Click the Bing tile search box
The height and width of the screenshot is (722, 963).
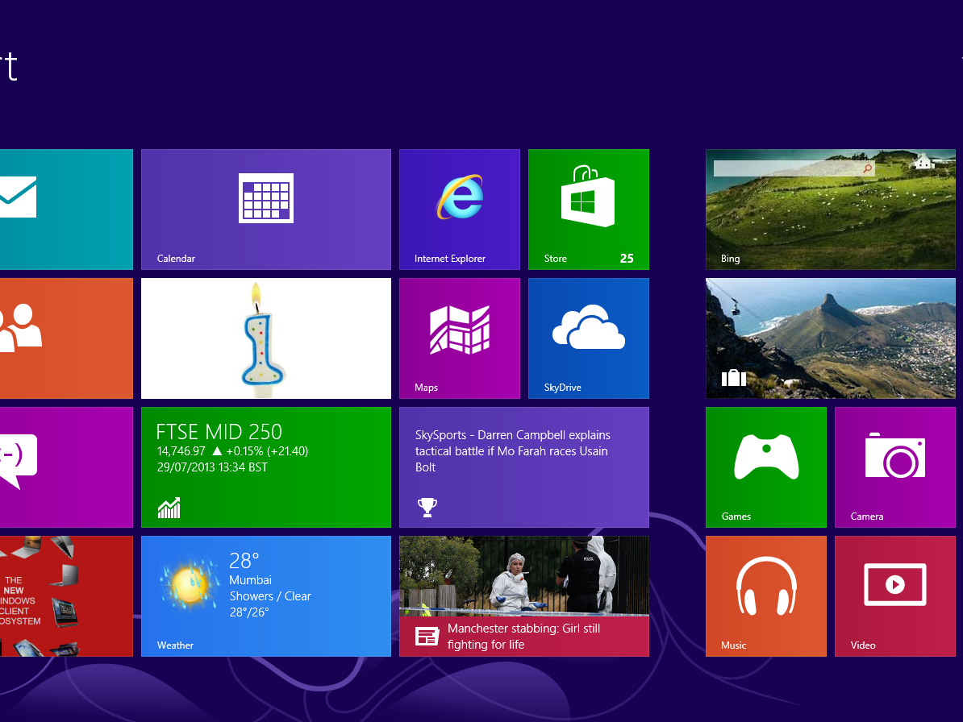794,168
